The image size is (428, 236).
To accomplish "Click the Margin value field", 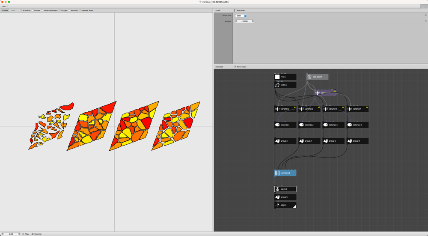I will [x=244, y=21].
